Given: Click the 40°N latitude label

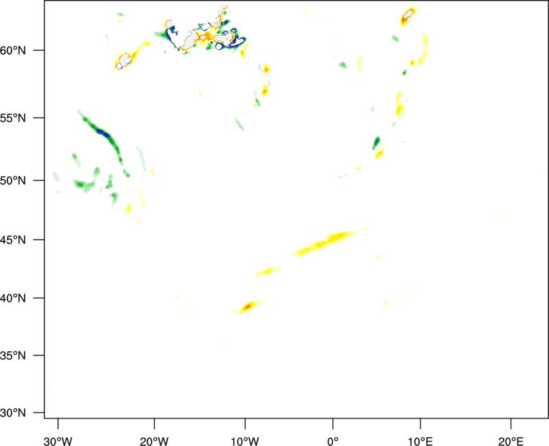Looking at the screenshot, I should [x=13, y=298].
